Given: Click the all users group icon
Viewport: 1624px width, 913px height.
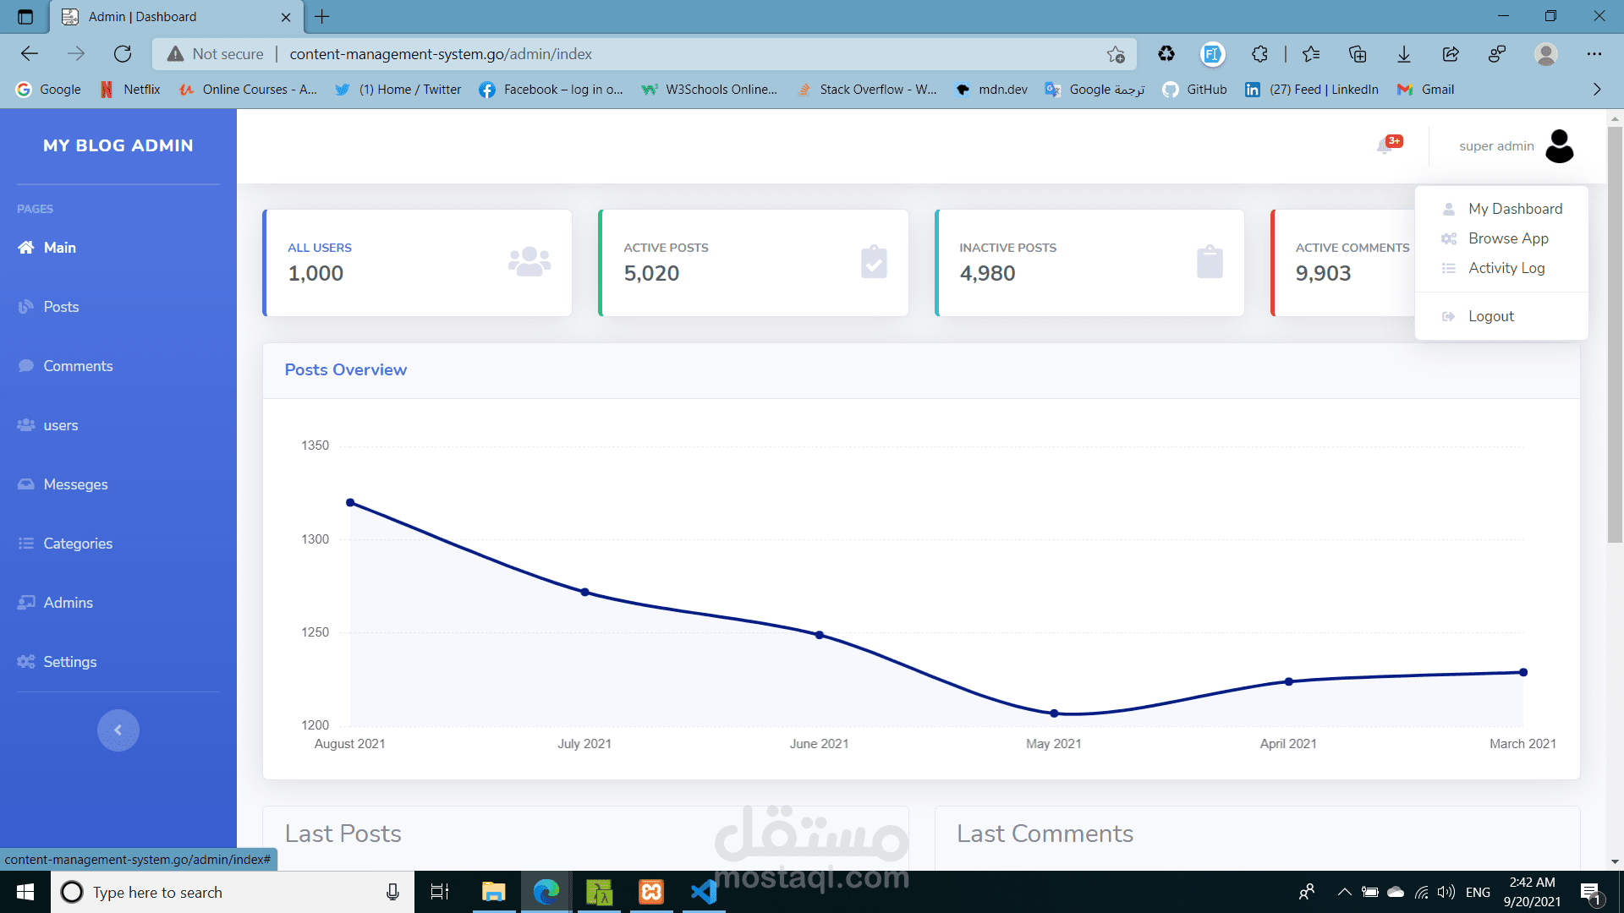Looking at the screenshot, I should tap(529, 262).
